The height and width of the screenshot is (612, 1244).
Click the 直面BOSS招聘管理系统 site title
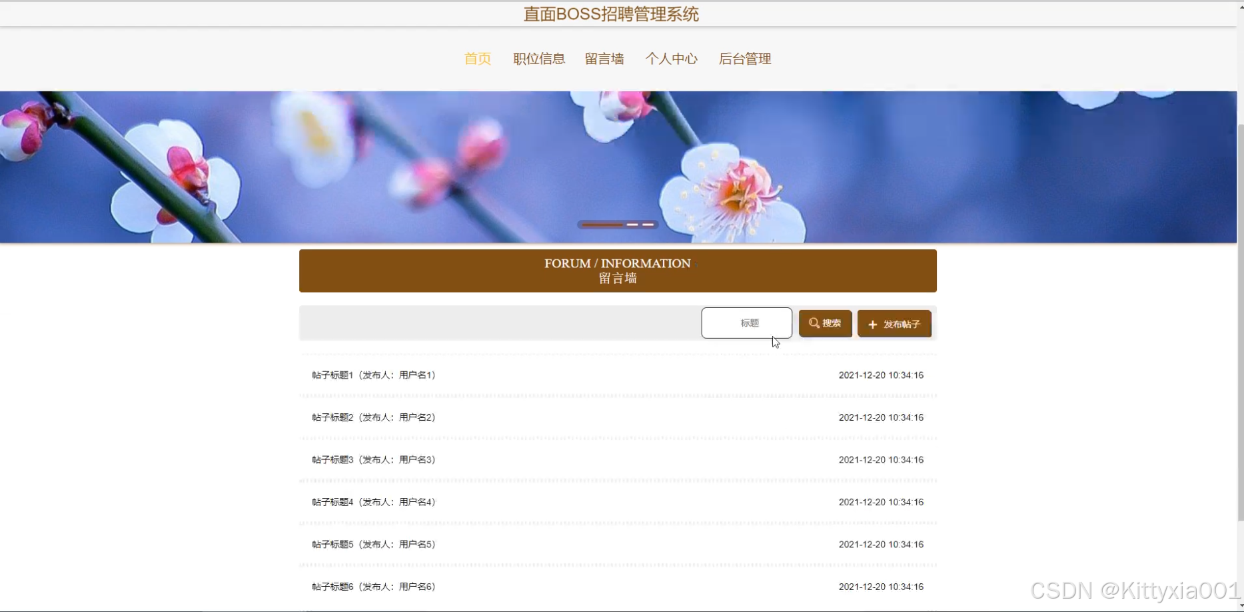(610, 13)
